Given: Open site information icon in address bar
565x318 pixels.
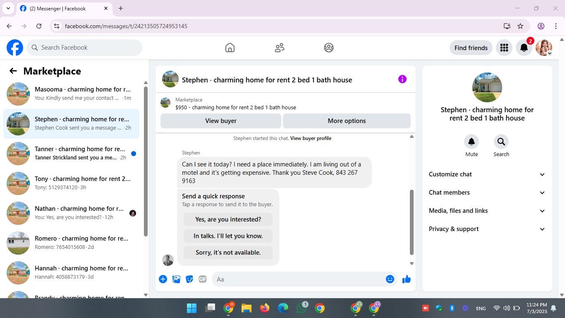Looking at the screenshot, I should pos(57,26).
